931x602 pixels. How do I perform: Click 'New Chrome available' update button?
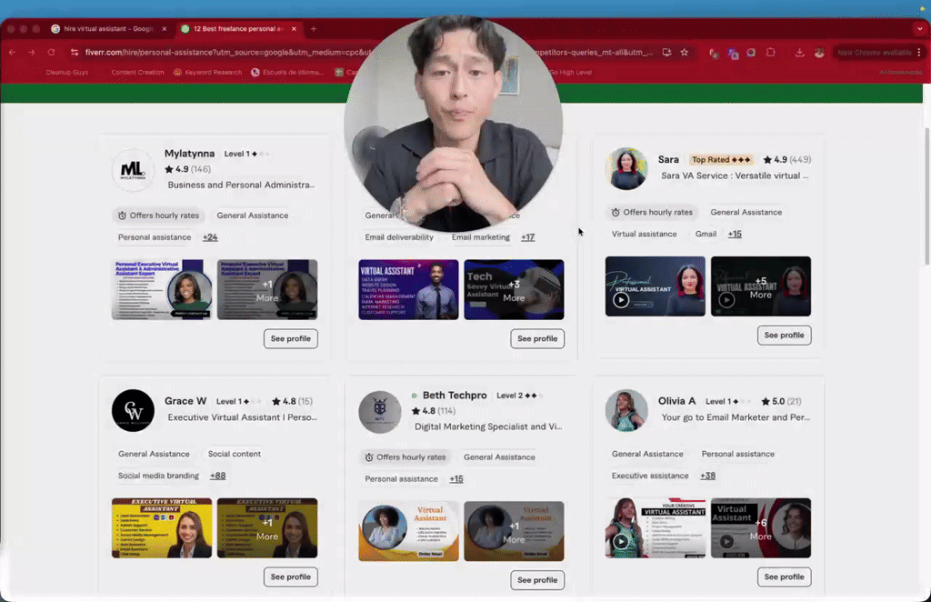click(874, 52)
